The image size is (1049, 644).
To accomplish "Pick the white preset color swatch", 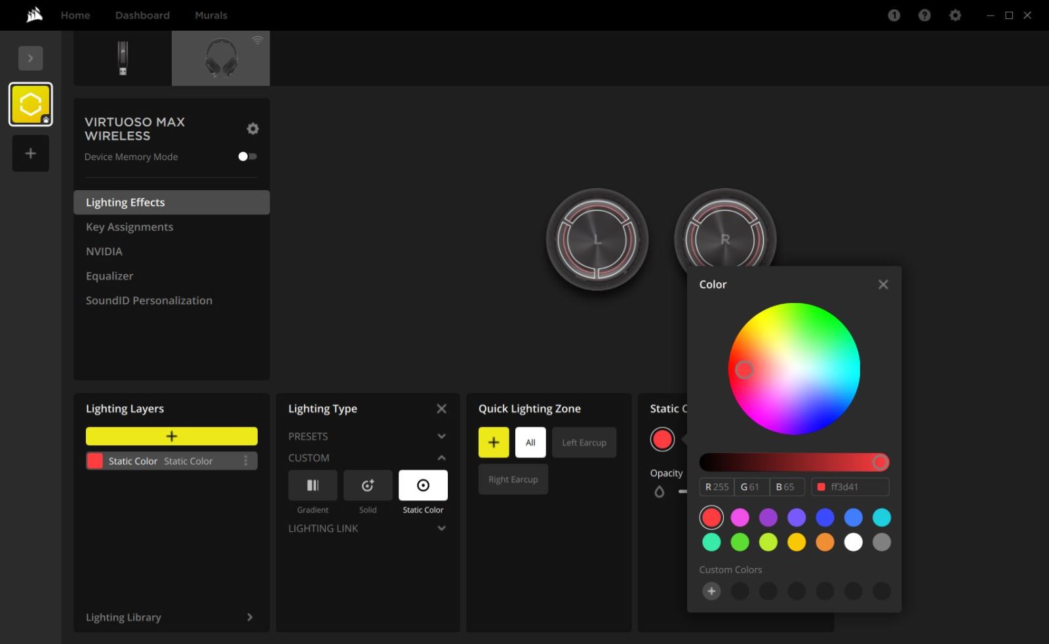I will coord(853,542).
